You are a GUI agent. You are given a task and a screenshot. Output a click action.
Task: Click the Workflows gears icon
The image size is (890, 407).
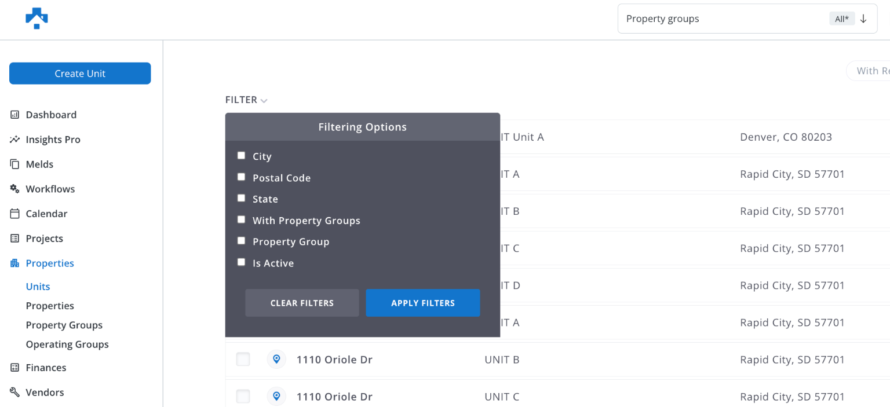tap(15, 189)
